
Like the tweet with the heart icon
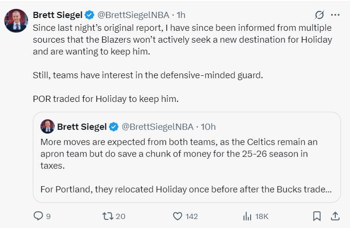177,216
